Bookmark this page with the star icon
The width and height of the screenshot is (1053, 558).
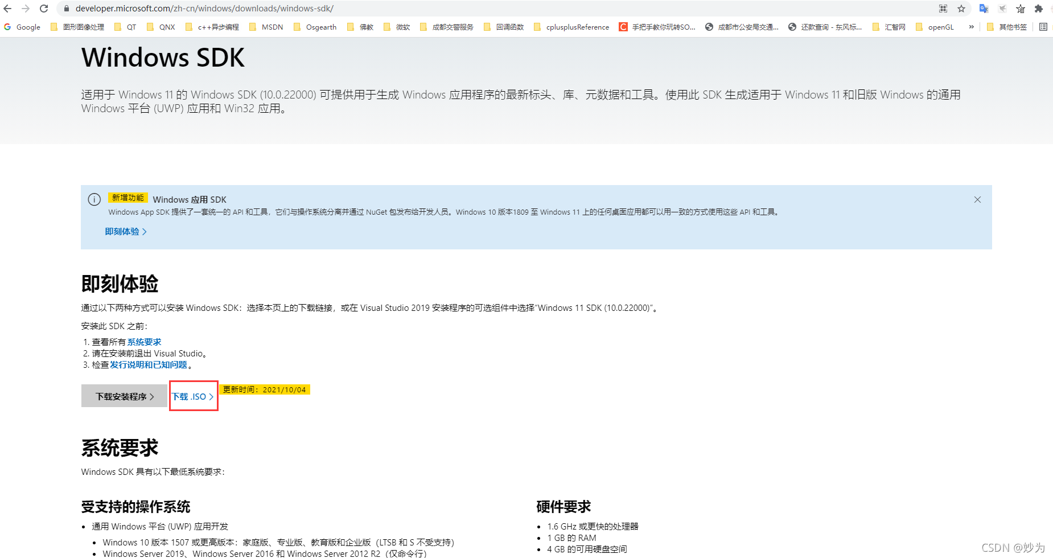click(961, 9)
